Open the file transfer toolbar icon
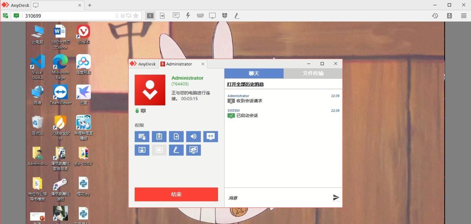This screenshot has width=471, height=224. 162,16
